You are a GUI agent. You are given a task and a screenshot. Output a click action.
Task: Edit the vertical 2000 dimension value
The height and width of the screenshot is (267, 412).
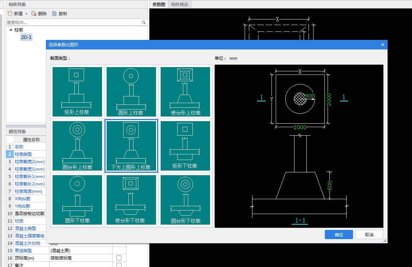click(x=329, y=99)
